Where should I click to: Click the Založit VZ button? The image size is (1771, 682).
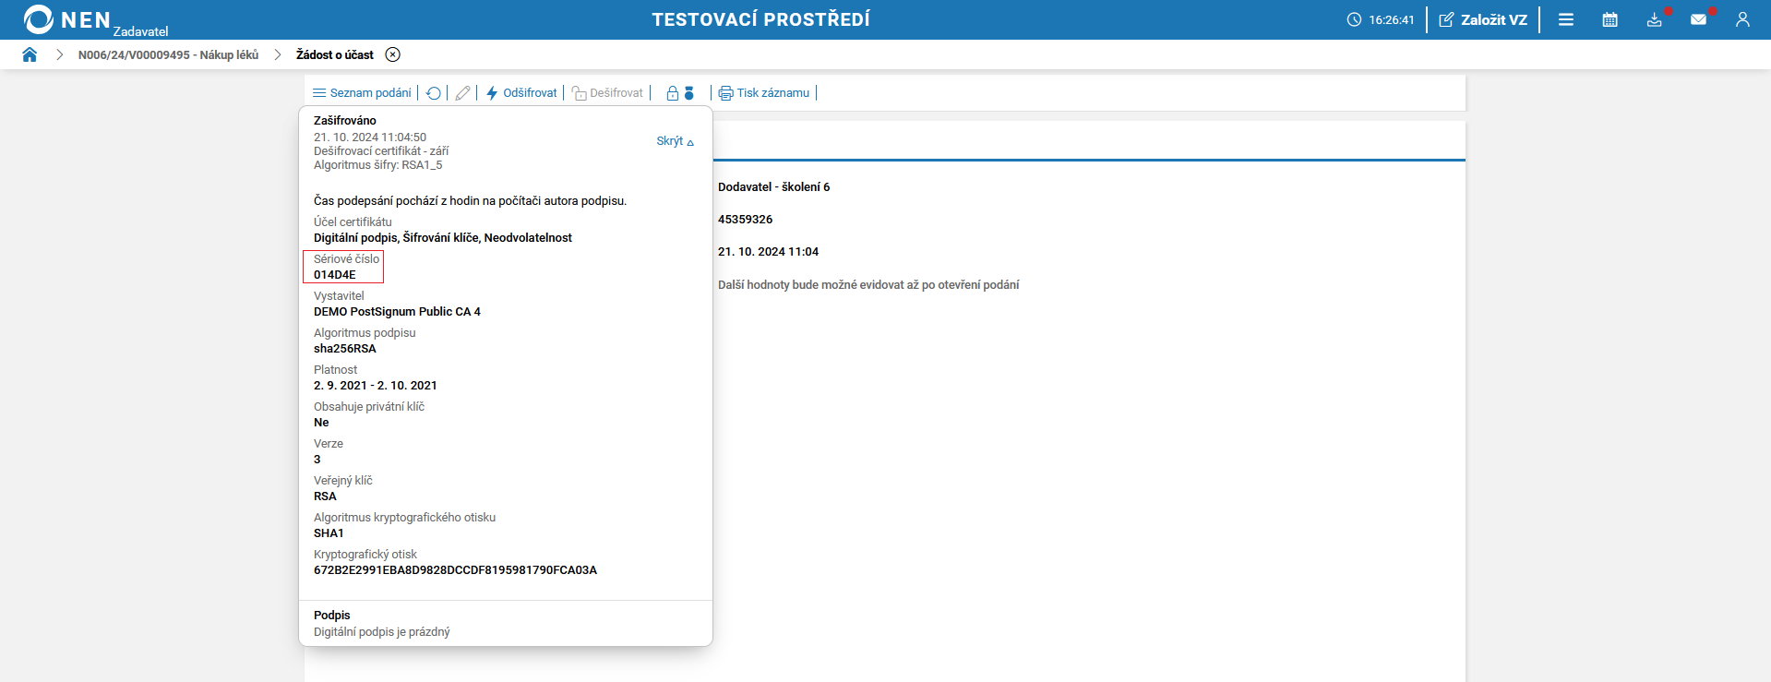pos(1483,19)
